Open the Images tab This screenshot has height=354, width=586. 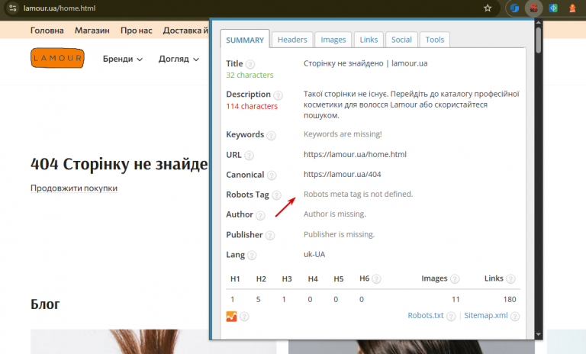pos(333,40)
